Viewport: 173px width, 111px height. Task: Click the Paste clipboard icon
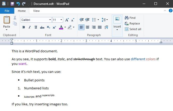pos(7,20)
